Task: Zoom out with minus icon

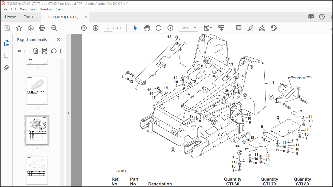Action: [x=159, y=28]
